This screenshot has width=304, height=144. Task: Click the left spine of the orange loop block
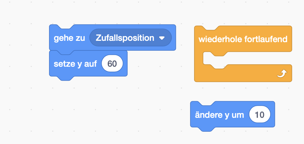point(199,58)
